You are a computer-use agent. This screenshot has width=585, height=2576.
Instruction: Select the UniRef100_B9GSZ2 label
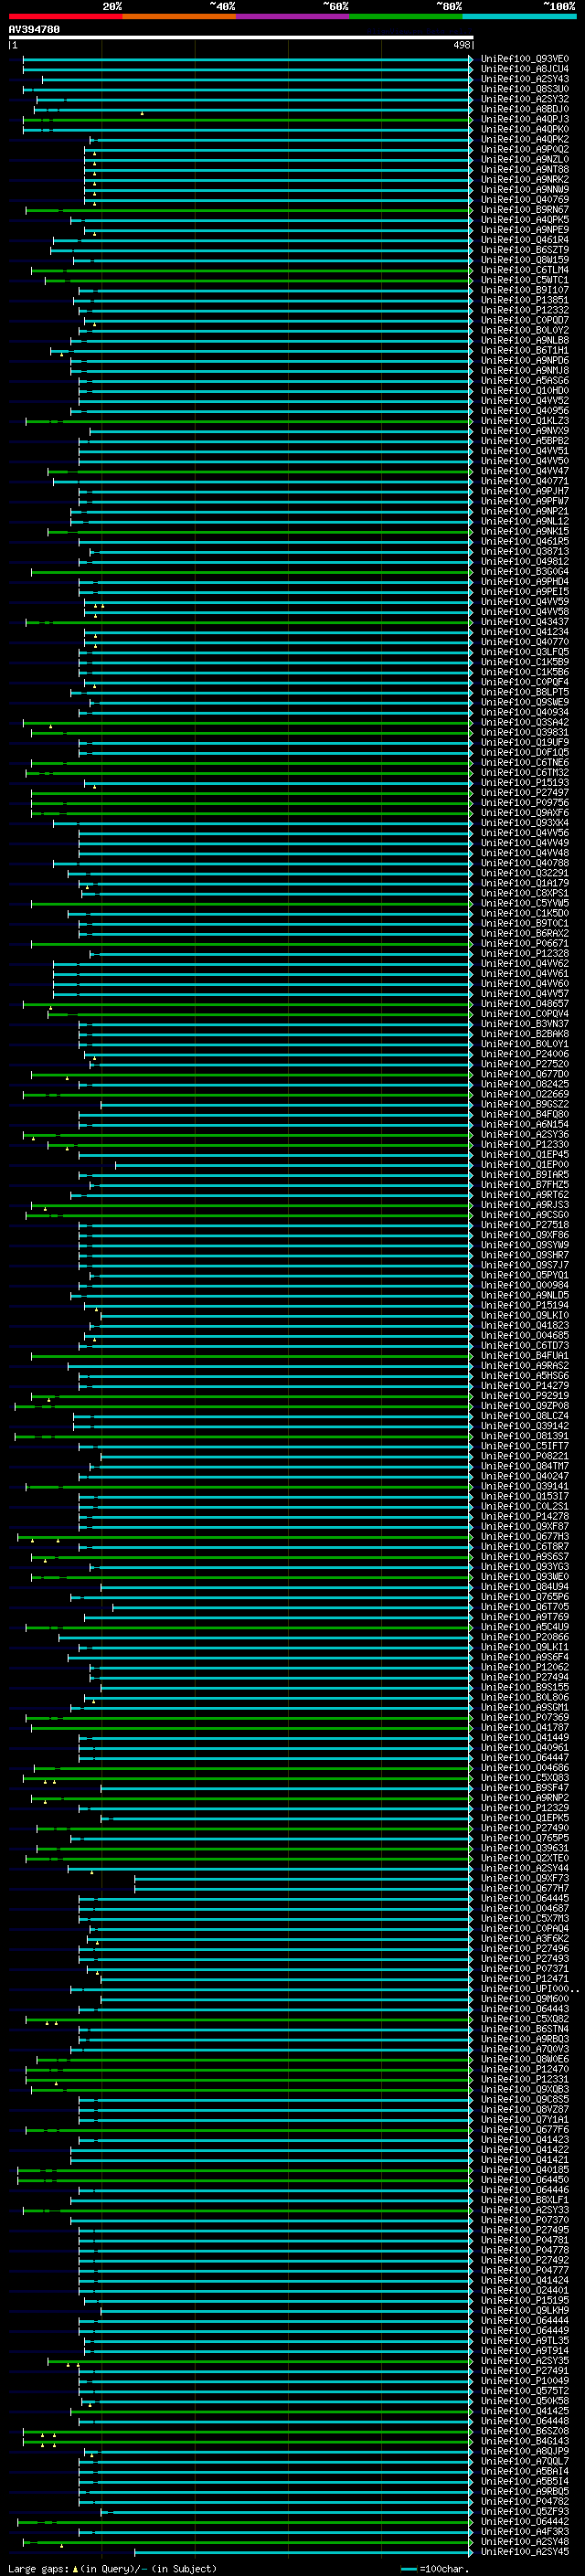(525, 1104)
